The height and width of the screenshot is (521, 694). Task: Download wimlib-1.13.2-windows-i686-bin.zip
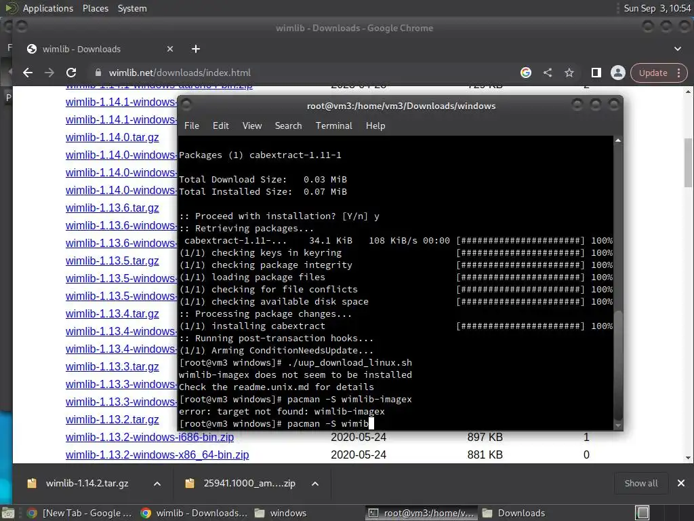point(150,438)
